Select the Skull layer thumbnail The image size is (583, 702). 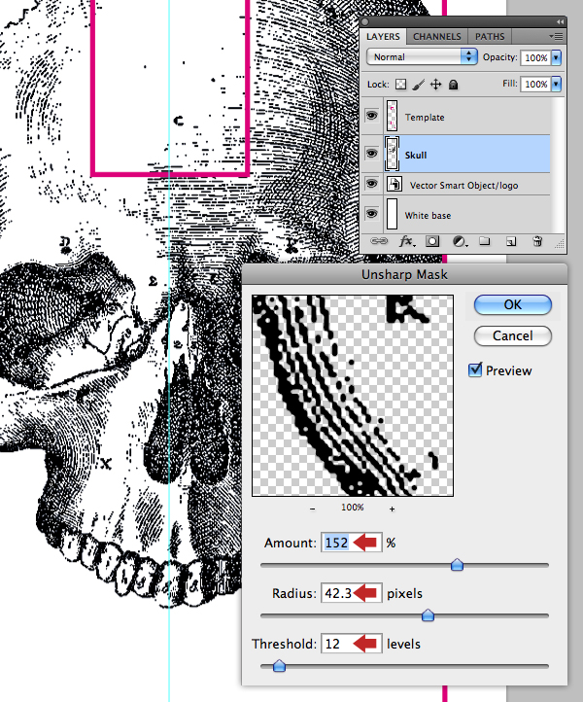[392, 154]
